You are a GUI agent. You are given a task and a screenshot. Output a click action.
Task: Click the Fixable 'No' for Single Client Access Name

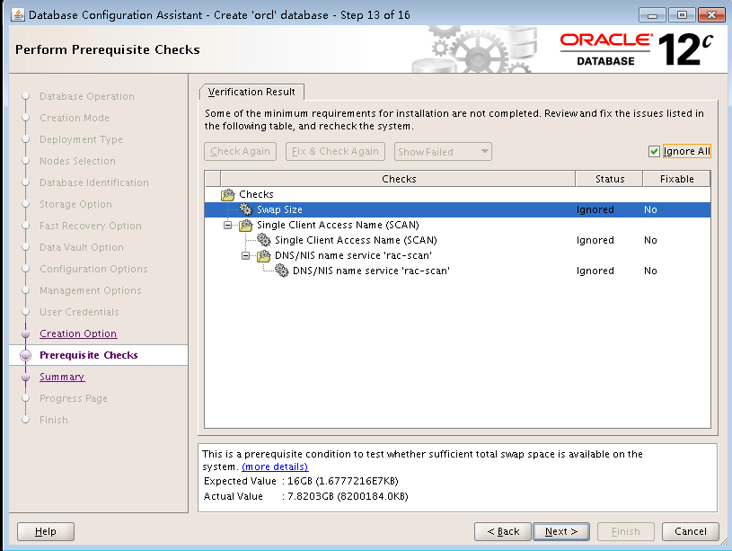[x=650, y=240]
